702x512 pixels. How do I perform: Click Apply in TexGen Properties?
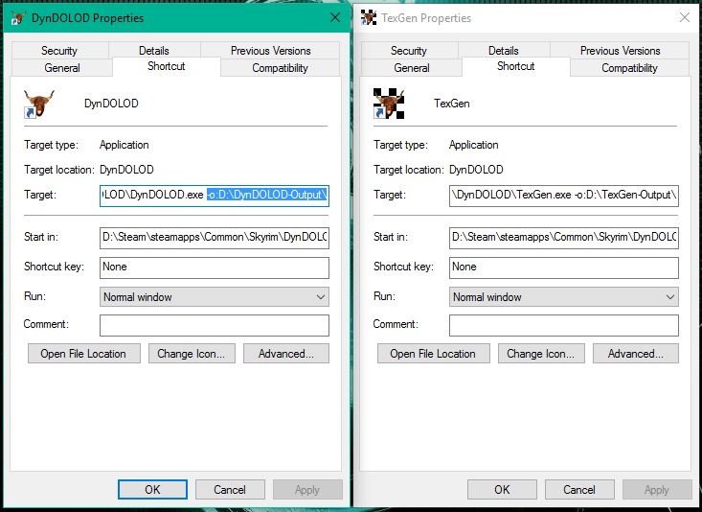click(657, 490)
